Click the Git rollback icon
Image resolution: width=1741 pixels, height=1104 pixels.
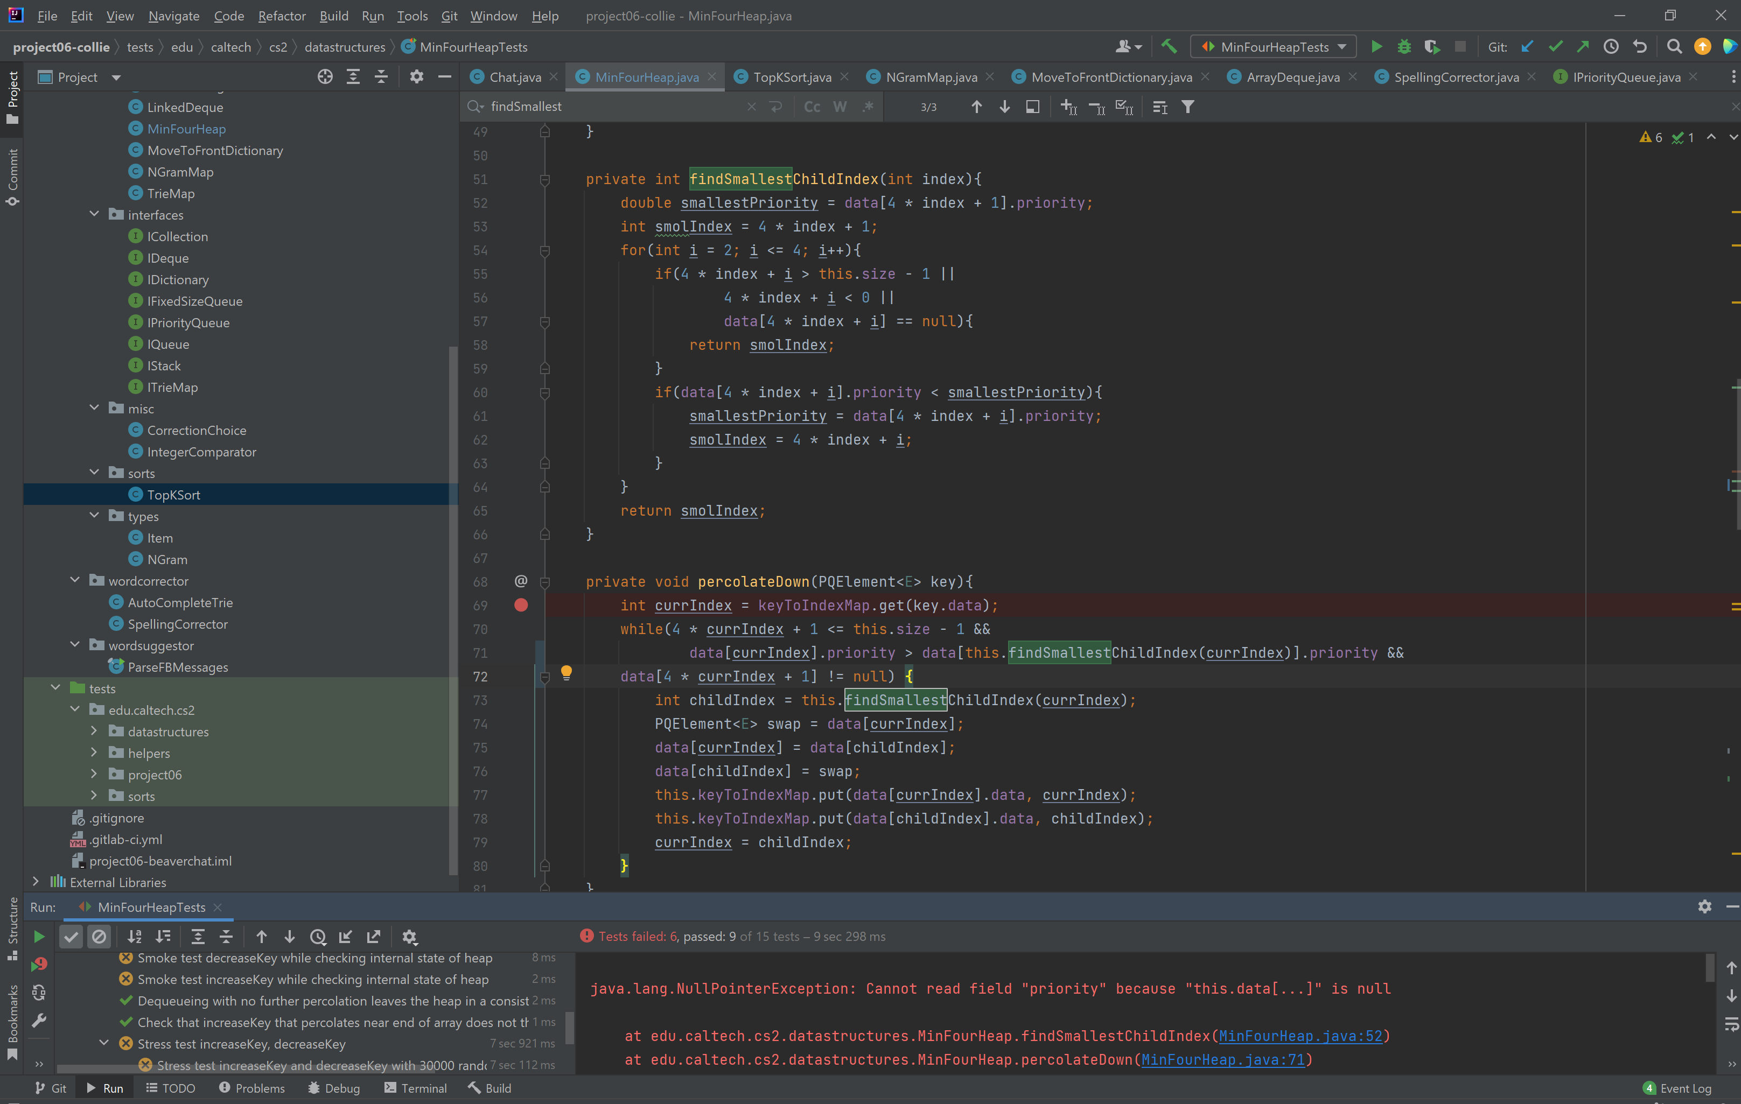tap(1640, 47)
